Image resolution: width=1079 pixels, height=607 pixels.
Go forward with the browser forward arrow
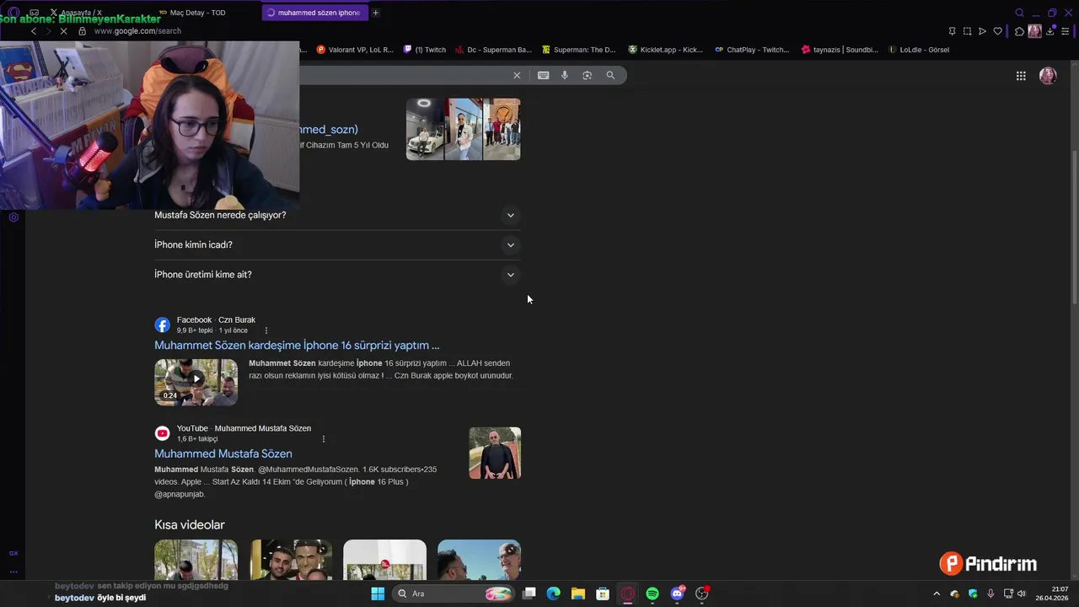[x=49, y=31]
